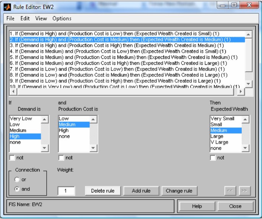Click rule list horizontal scroll right arrow

coord(241,92)
